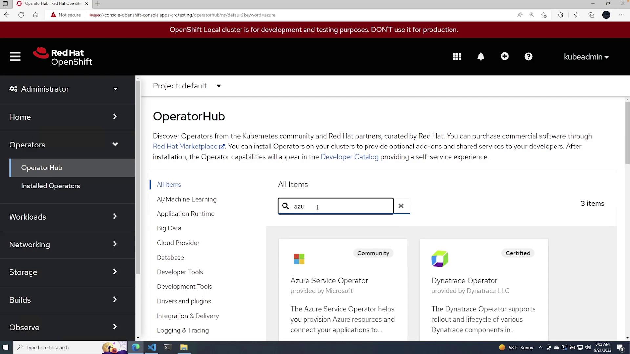The height and width of the screenshot is (354, 630).
Task: Open the application launcher grid icon
Action: tap(457, 57)
